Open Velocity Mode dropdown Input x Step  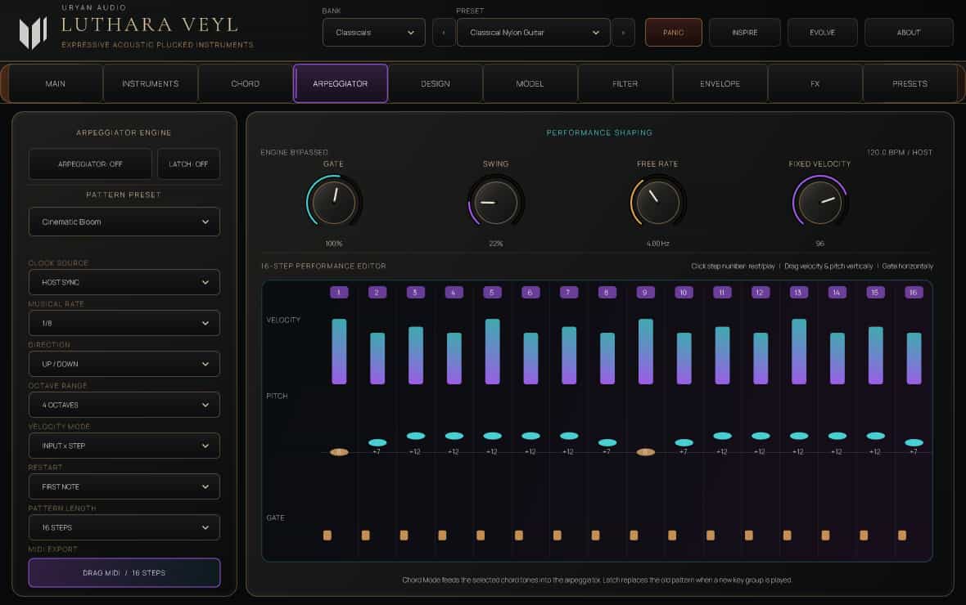point(124,446)
